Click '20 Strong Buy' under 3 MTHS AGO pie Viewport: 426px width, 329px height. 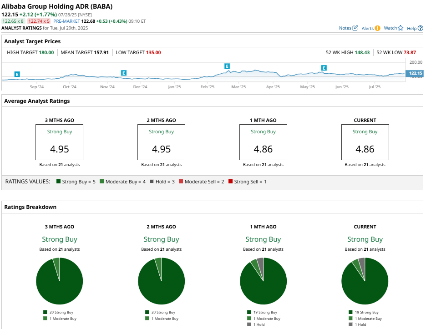point(61,312)
